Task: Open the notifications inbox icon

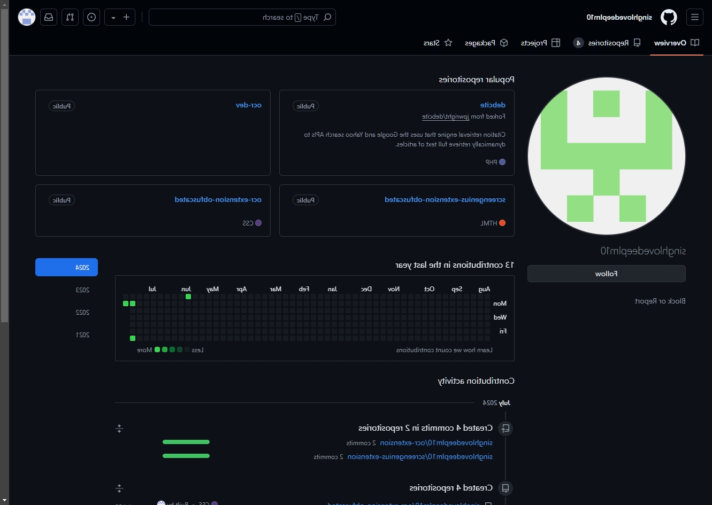Action: tap(49, 17)
